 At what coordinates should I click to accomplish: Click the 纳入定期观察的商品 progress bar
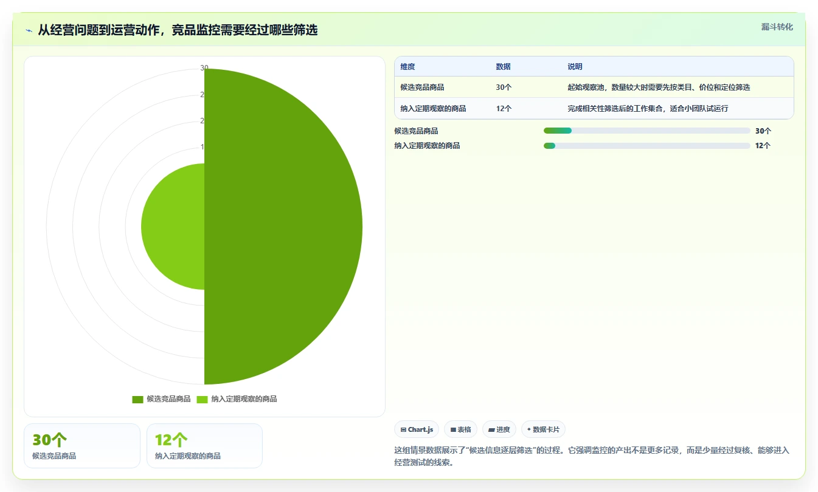point(646,146)
